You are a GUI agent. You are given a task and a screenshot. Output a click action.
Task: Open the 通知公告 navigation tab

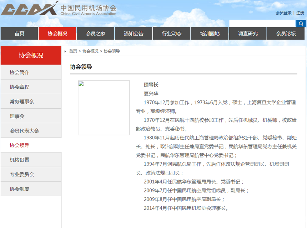tap(134, 33)
